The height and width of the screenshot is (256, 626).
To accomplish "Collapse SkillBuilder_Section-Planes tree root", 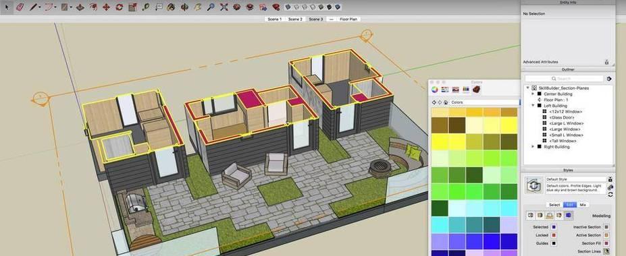I will (528, 88).
